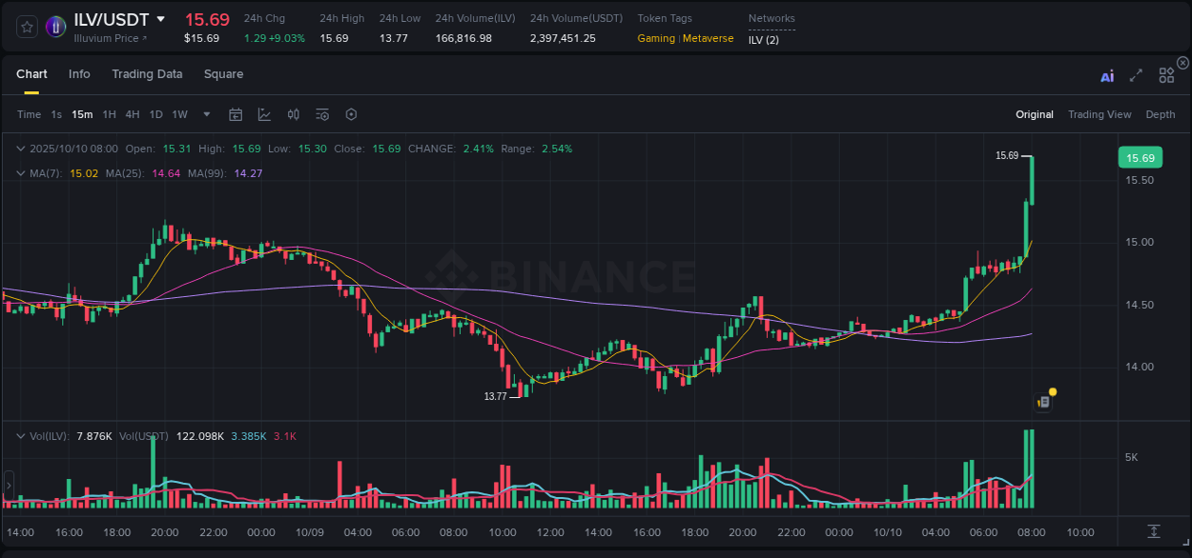Open the indicator list icon
The image size is (1192, 558).
pos(321,113)
